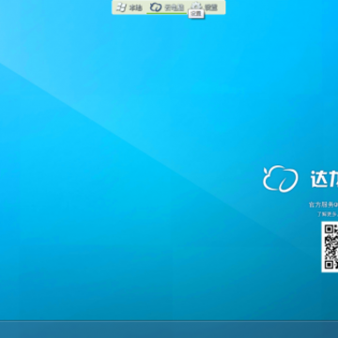Click bottom-left finder square of QR code
The width and height of the screenshot is (338, 338).
329,265
